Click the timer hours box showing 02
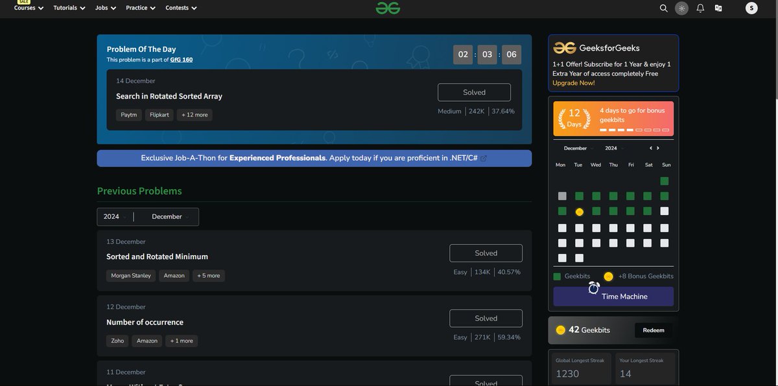778x386 pixels. point(463,54)
